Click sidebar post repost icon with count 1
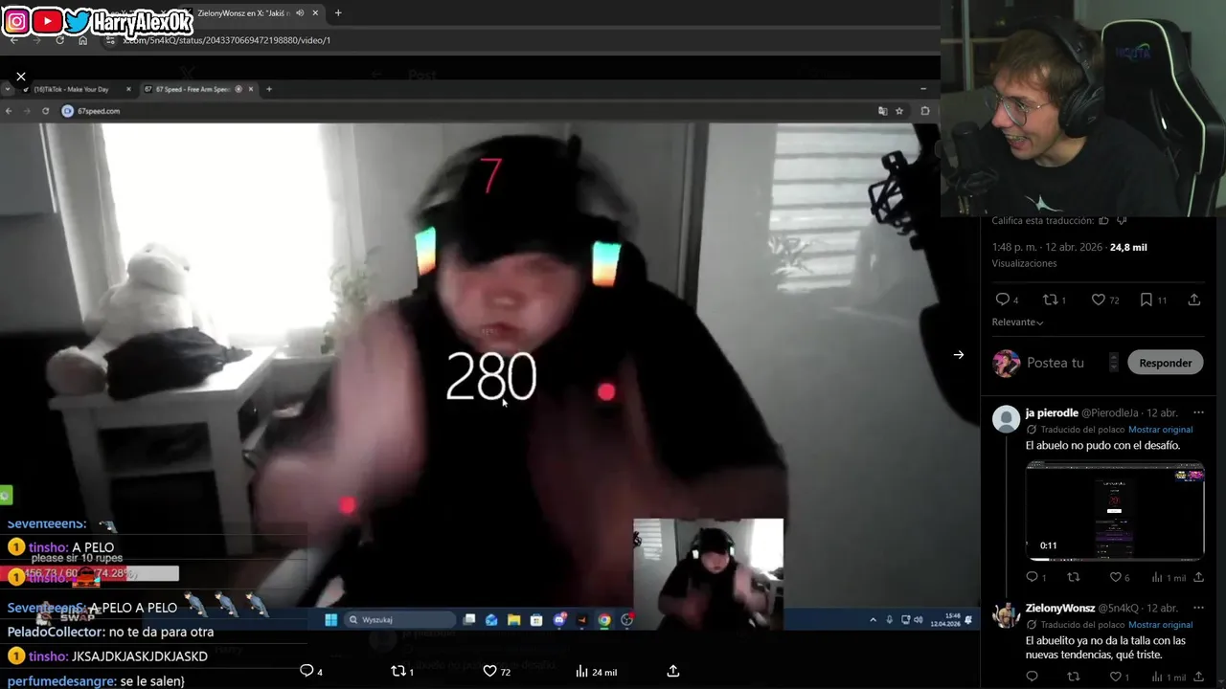This screenshot has width=1226, height=689. [1050, 300]
